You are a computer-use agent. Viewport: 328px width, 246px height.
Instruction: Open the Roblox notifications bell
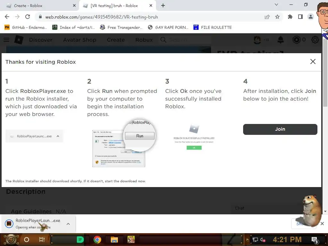[x=281, y=39]
